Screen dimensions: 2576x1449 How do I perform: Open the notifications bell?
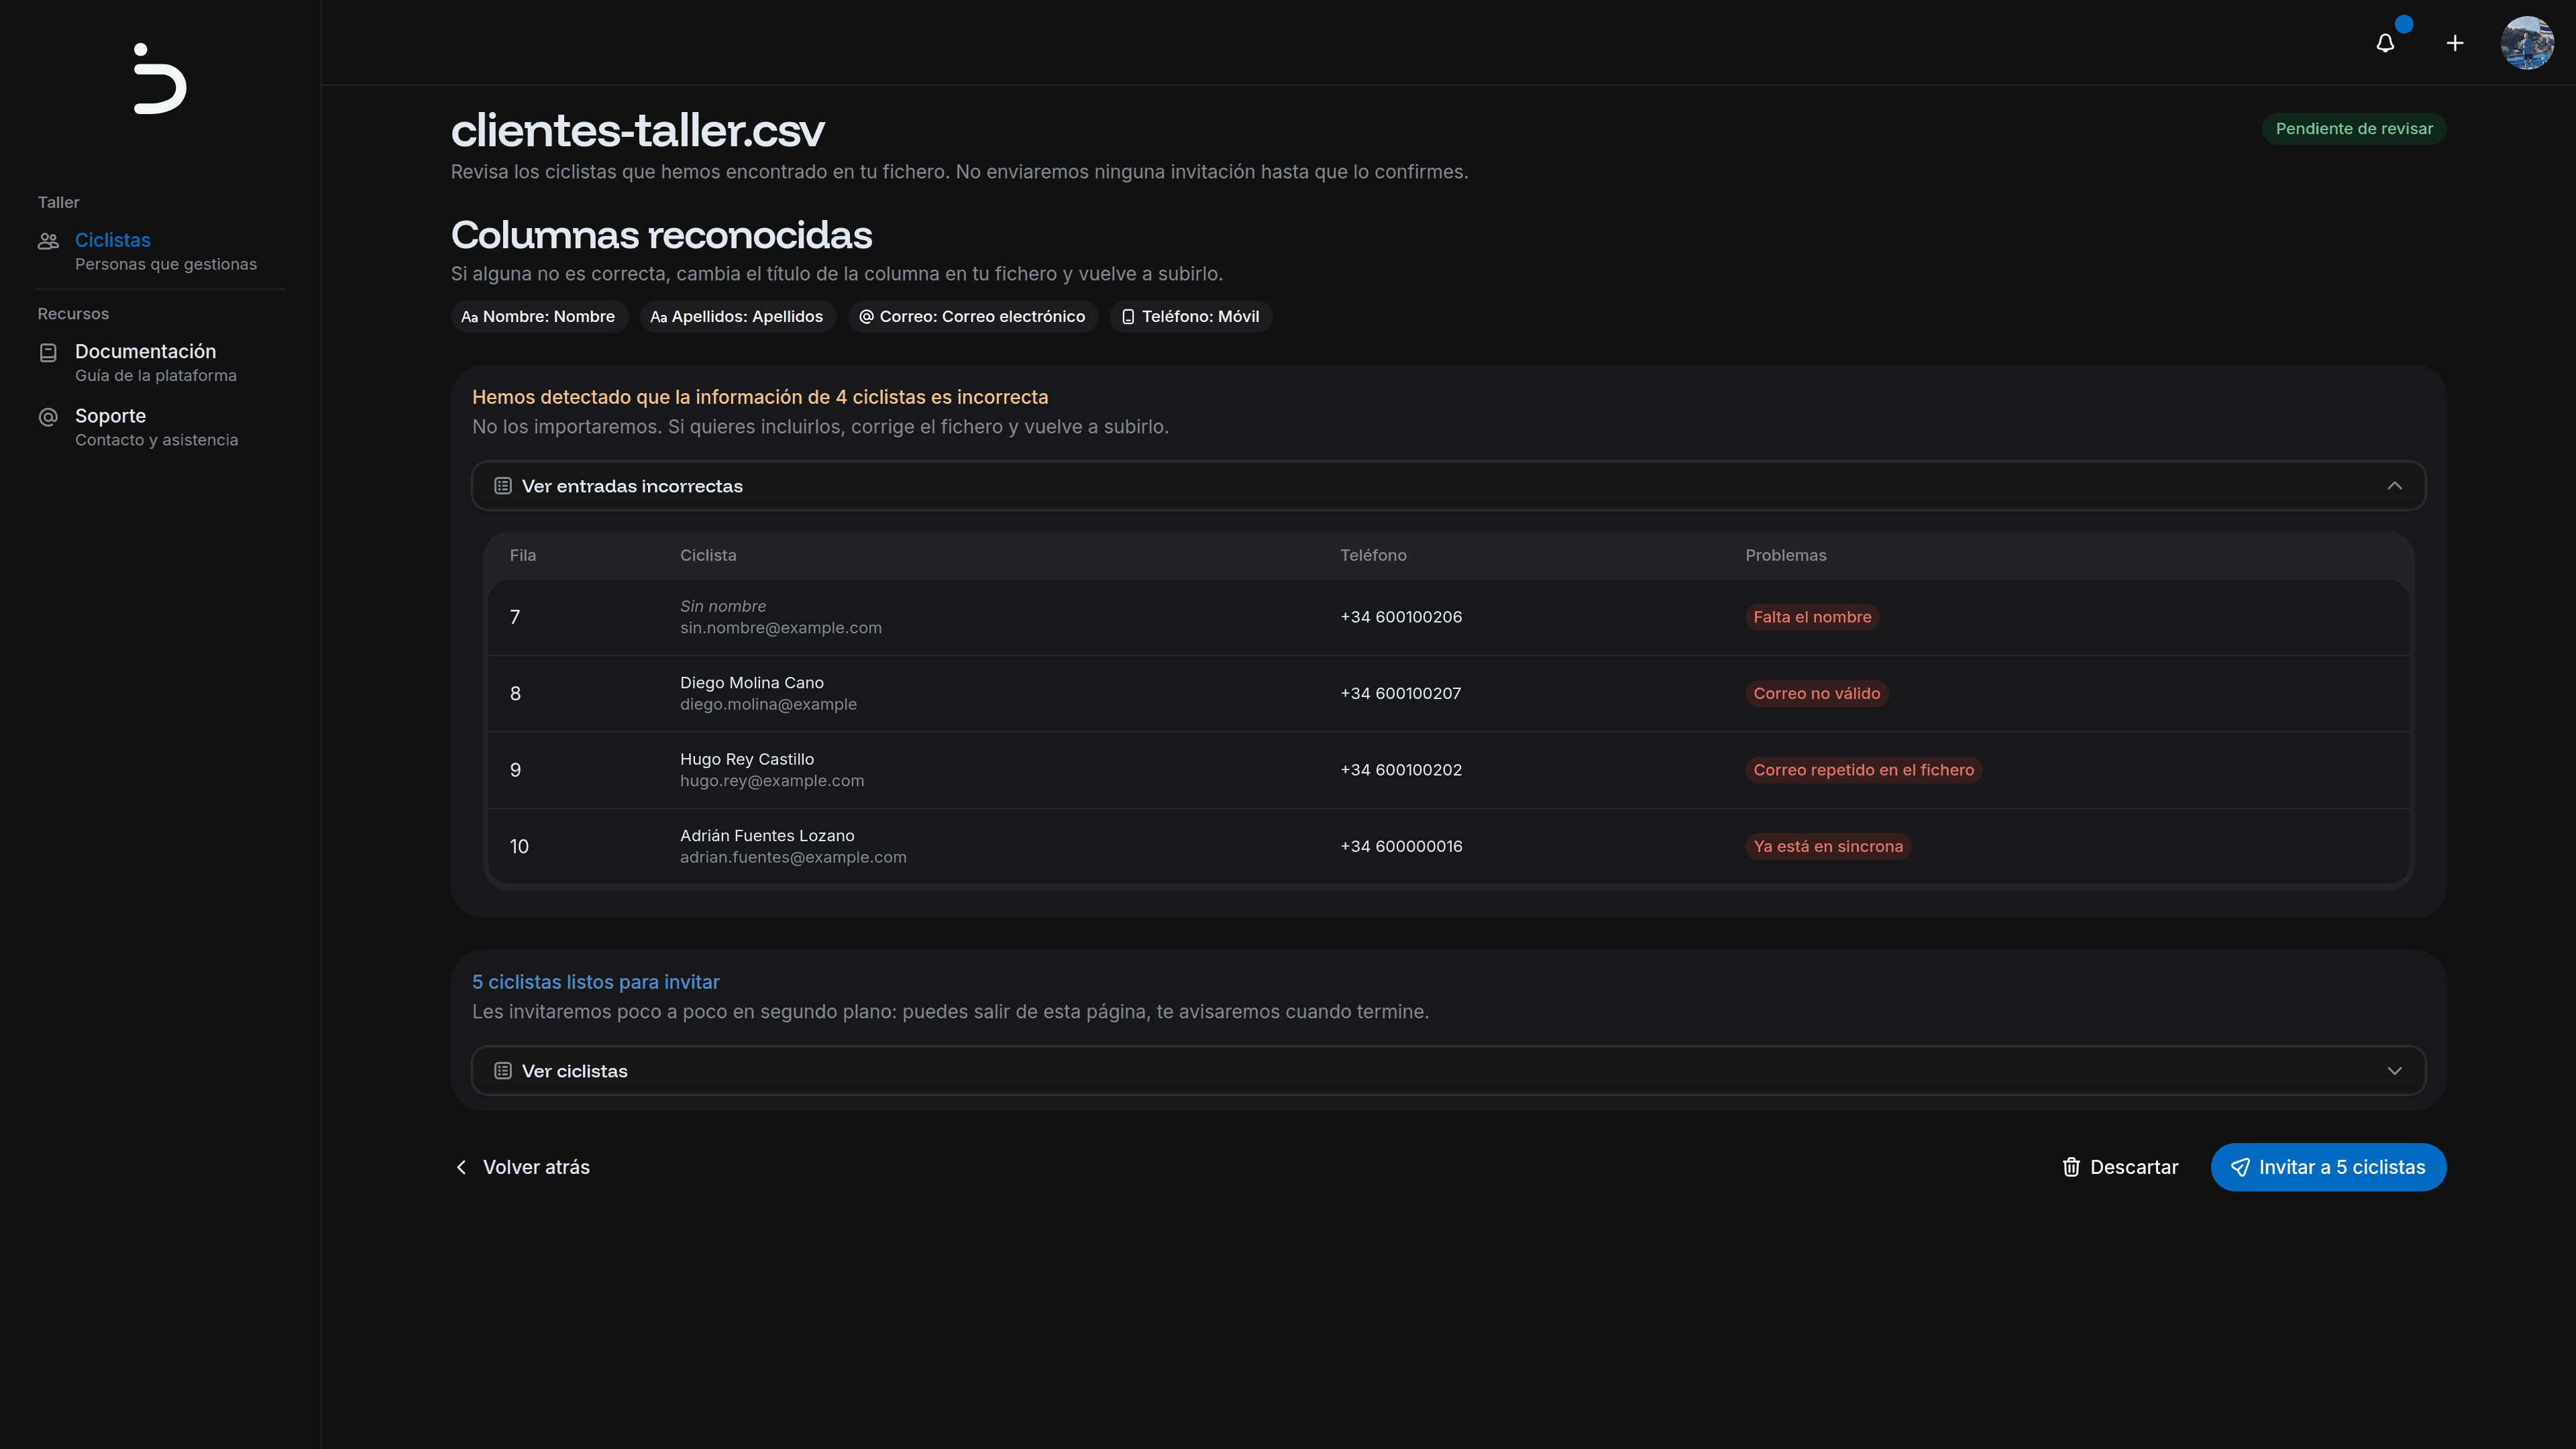point(2385,43)
